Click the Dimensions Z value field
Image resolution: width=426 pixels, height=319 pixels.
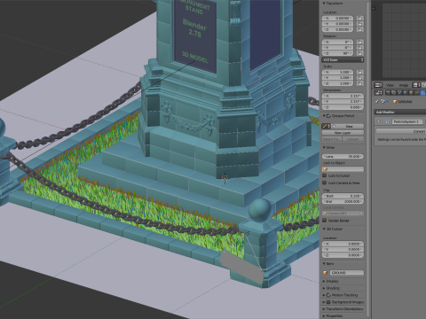pyautogui.click(x=343, y=107)
